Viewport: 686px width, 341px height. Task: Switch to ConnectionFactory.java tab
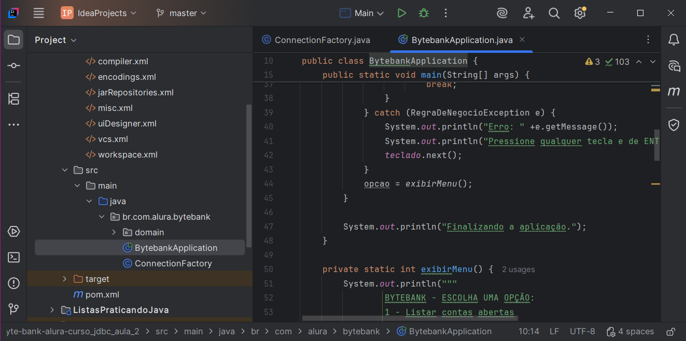click(x=321, y=40)
